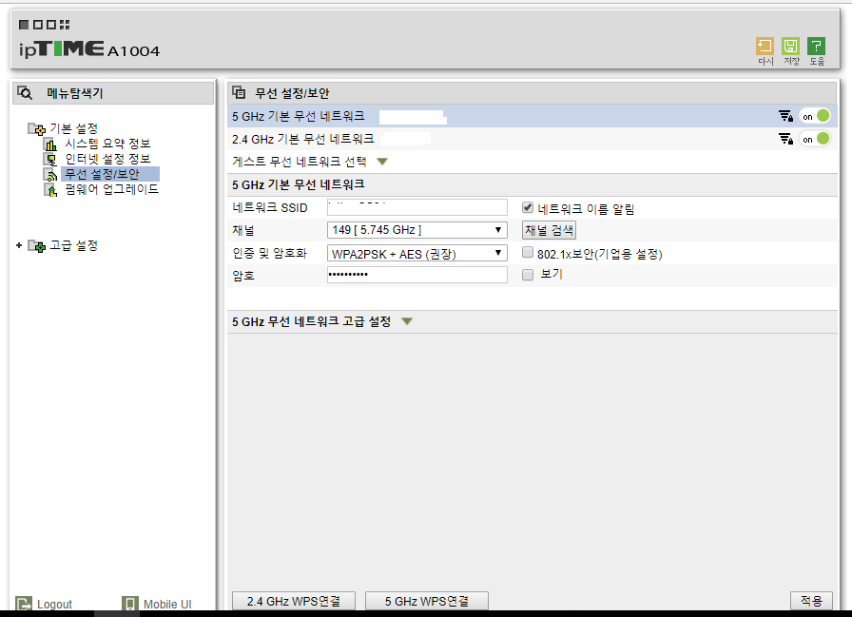Click 5 GHz 무선 네트워크 고급 설정 text
Viewport: 852px width, 617px height.
311,321
